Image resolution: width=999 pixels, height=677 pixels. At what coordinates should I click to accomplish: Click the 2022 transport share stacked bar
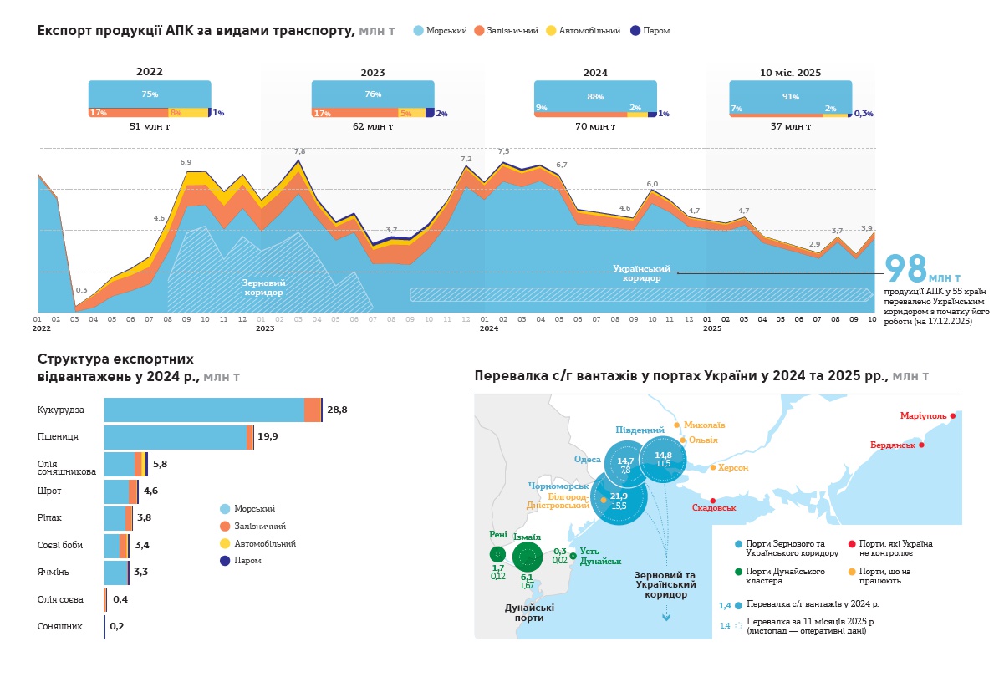coord(150,99)
